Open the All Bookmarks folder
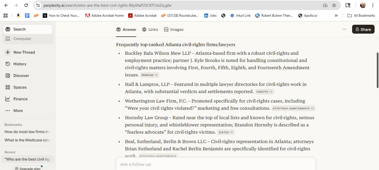This screenshot has height=170, width=379. click(x=361, y=16)
